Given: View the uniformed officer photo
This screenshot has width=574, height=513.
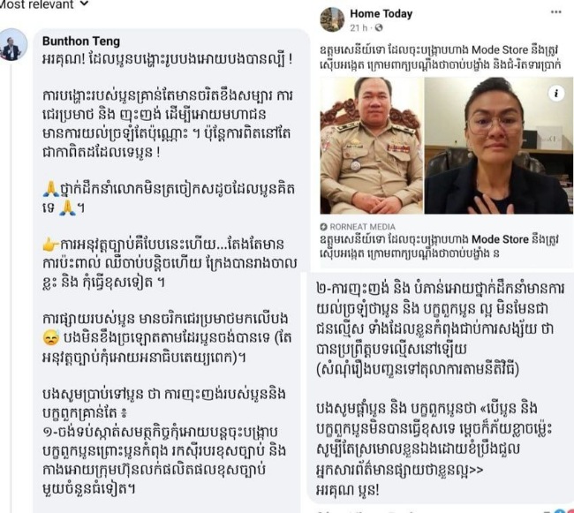Looking at the screenshot, I should [372, 146].
